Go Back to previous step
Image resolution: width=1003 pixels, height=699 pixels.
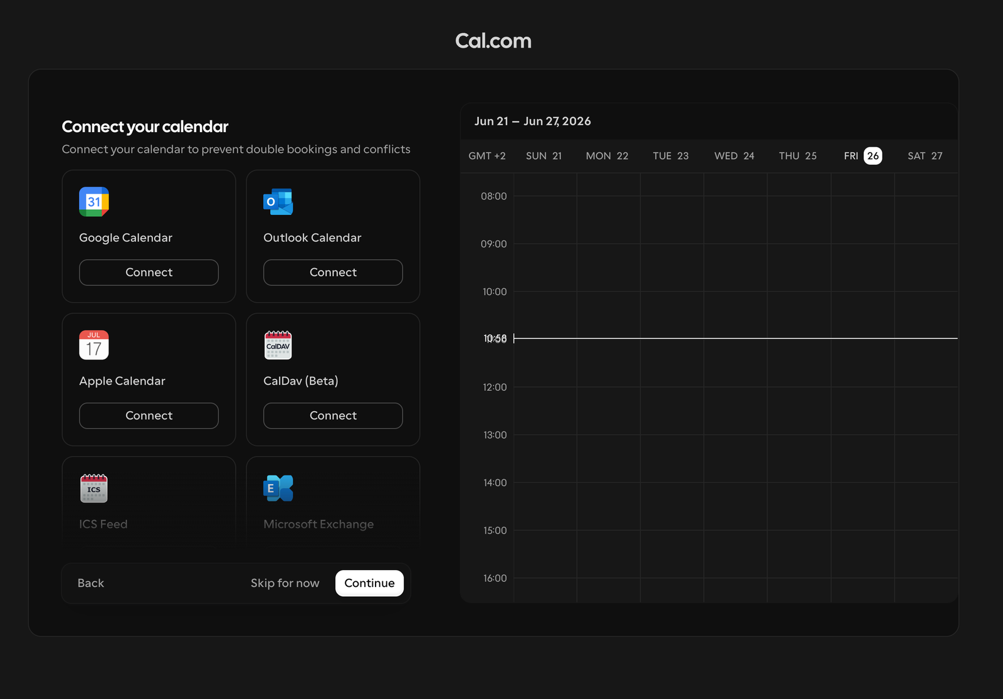click(91, 583)
